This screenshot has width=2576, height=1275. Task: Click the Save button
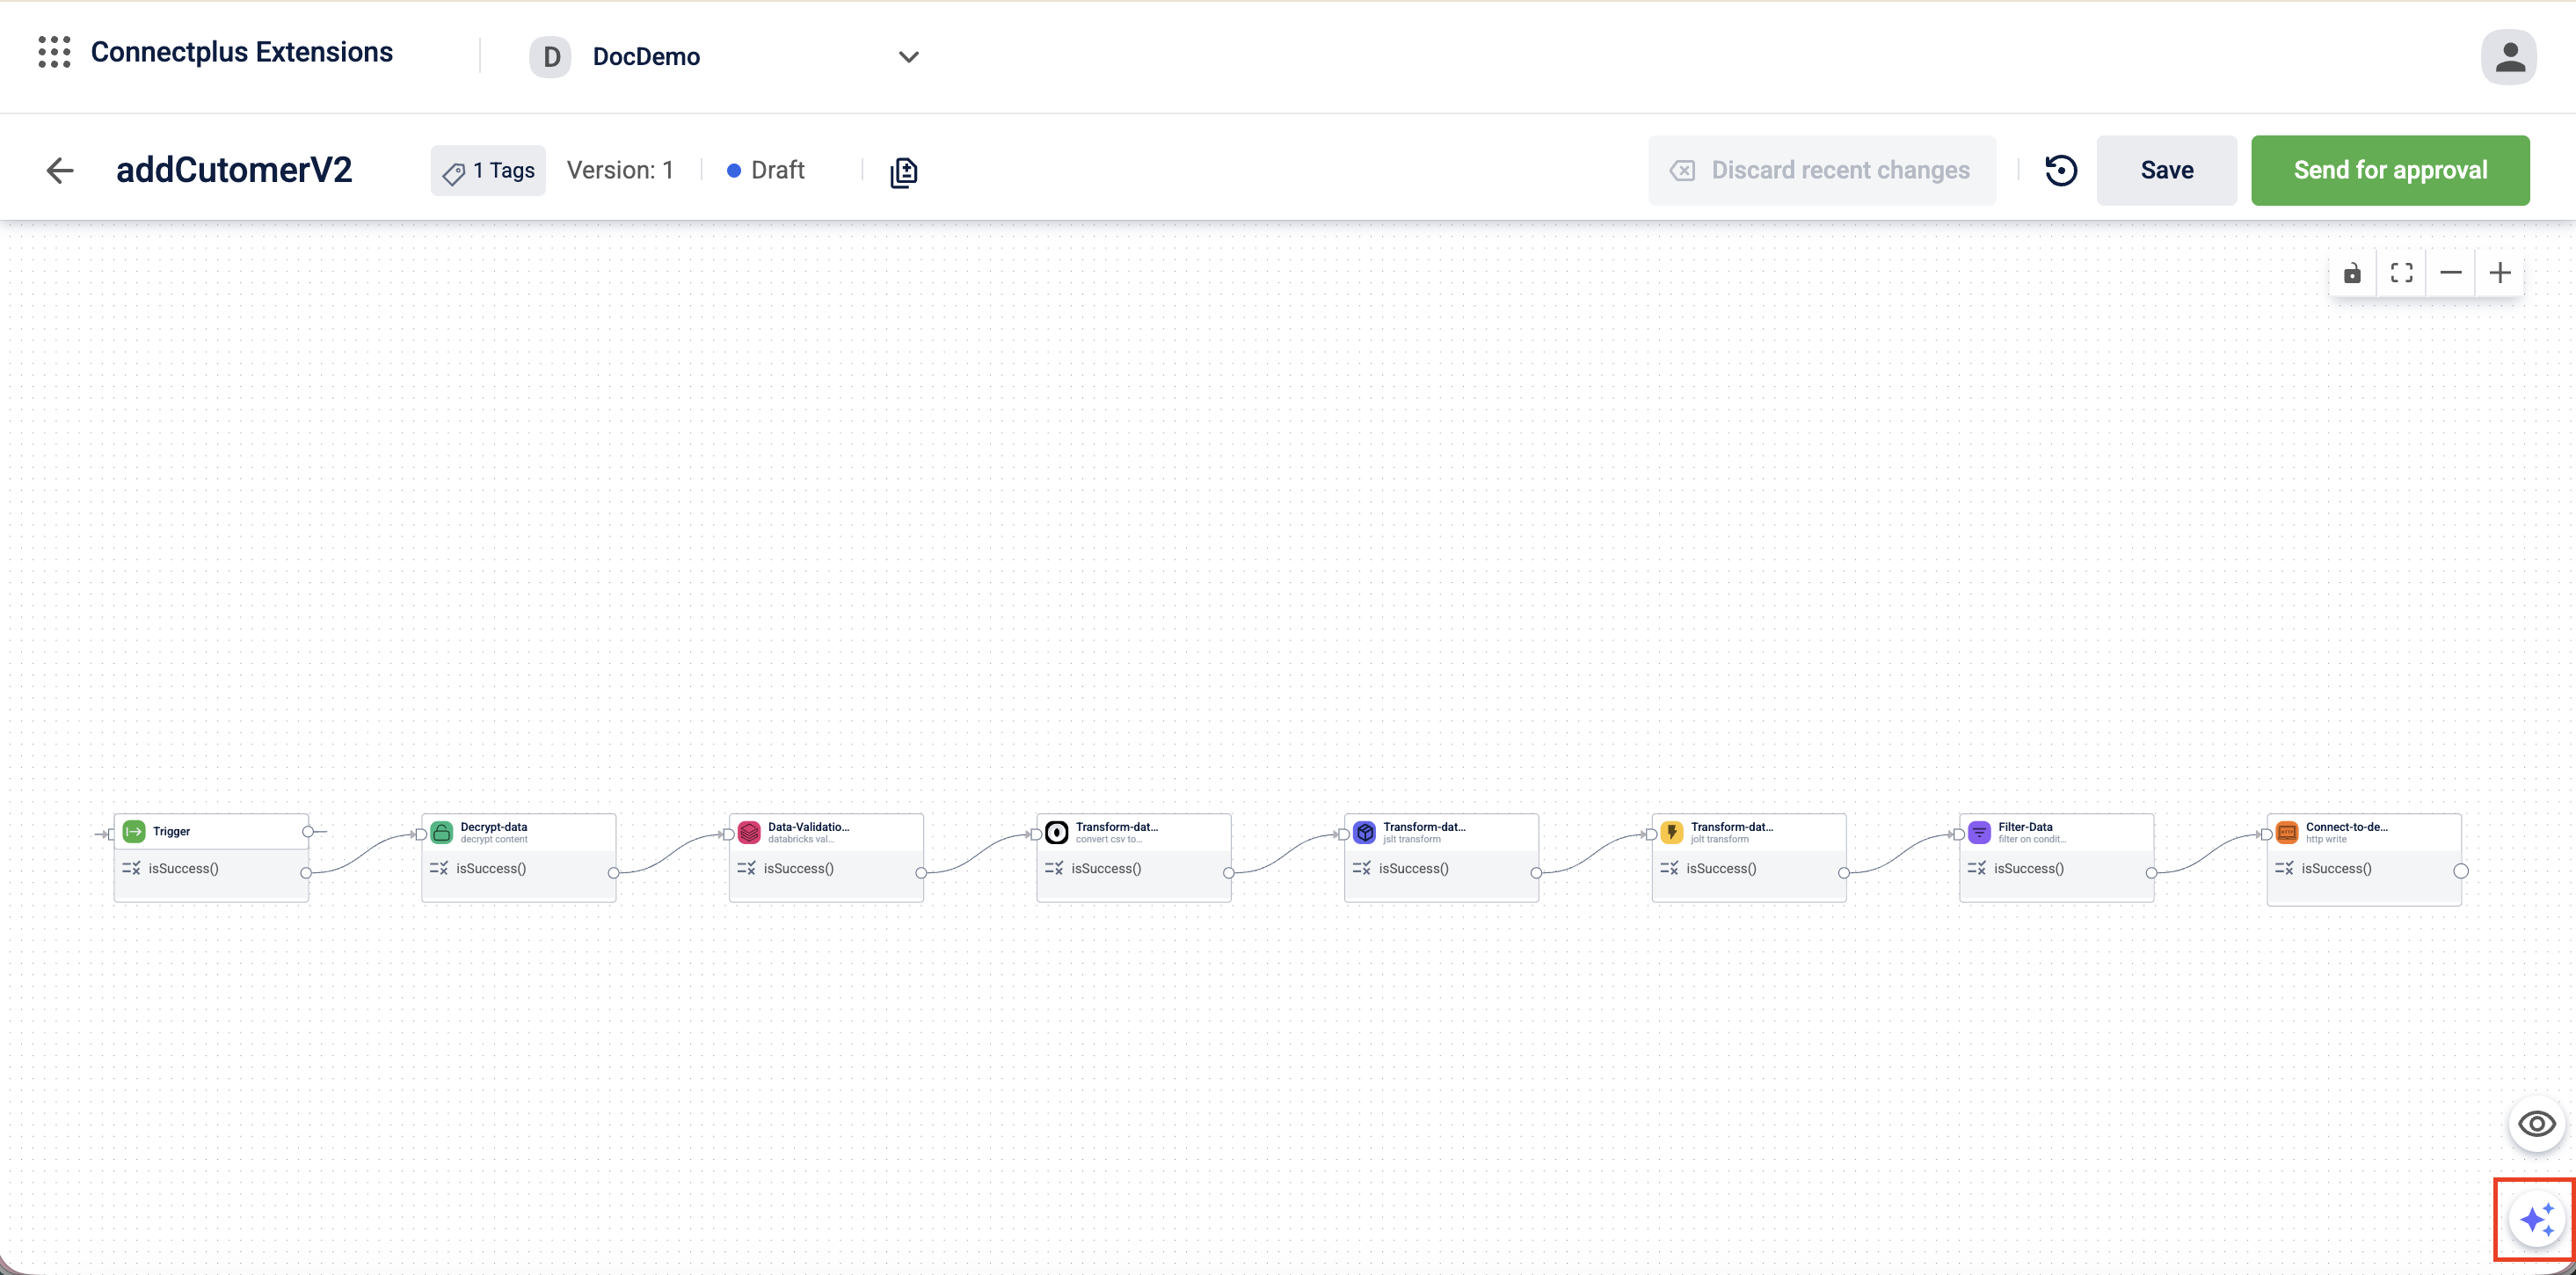point(2166,171)
